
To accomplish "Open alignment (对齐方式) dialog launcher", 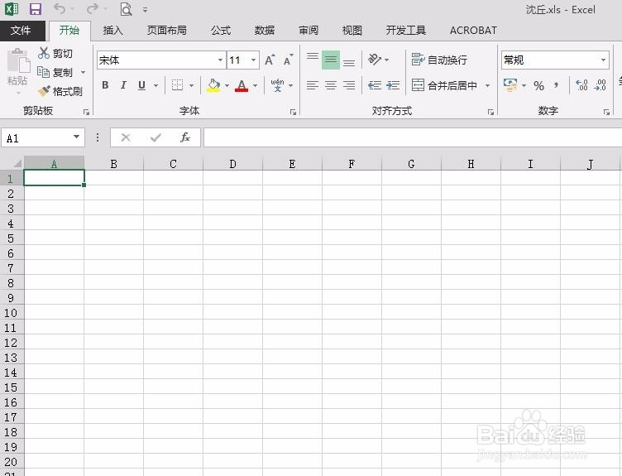I will (490, 113).
